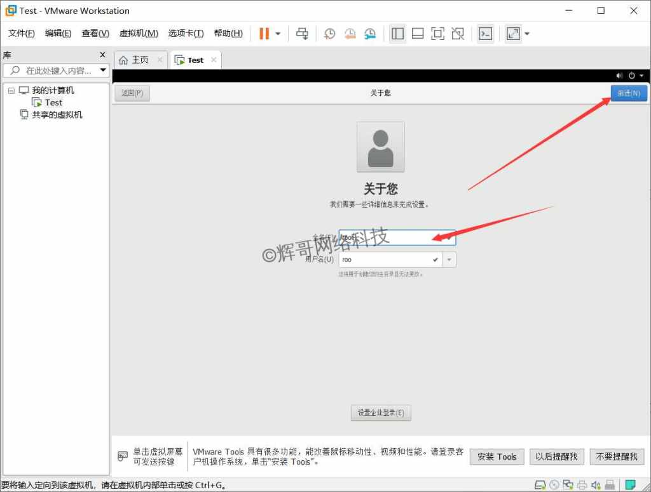651x492 pixels.
Task: Click the network adapter status icon
Action: coord(568,484)
